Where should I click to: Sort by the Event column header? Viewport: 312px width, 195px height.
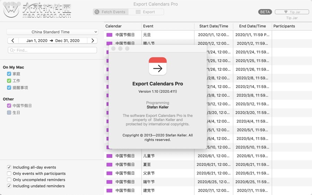[x=168, y=26]
